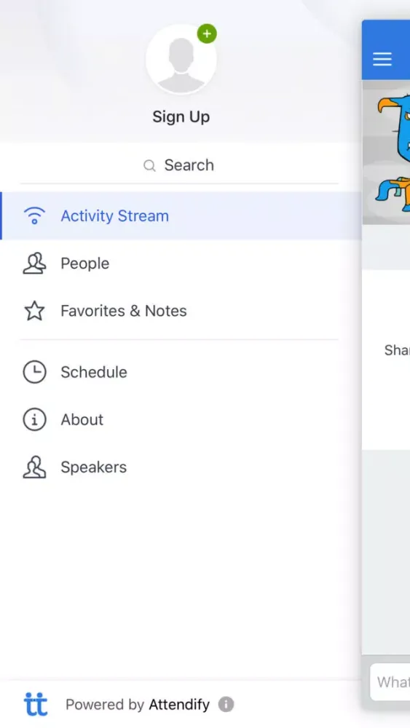This screenshot has height=728, width=410.
Task: Tap the star icon for Favorites
Action: pyautogui.click(x=34, y=311)
